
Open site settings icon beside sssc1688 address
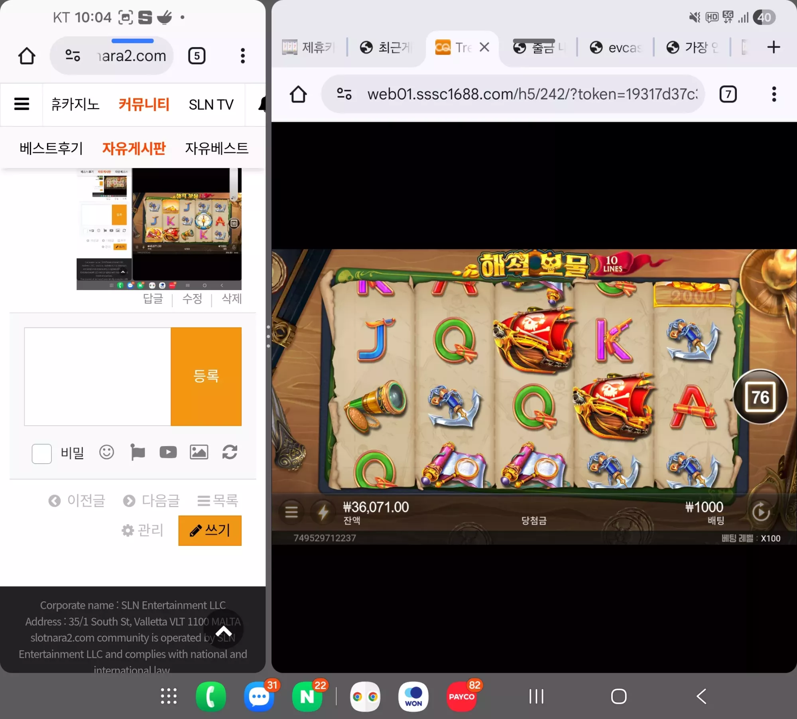click(344, 94)
